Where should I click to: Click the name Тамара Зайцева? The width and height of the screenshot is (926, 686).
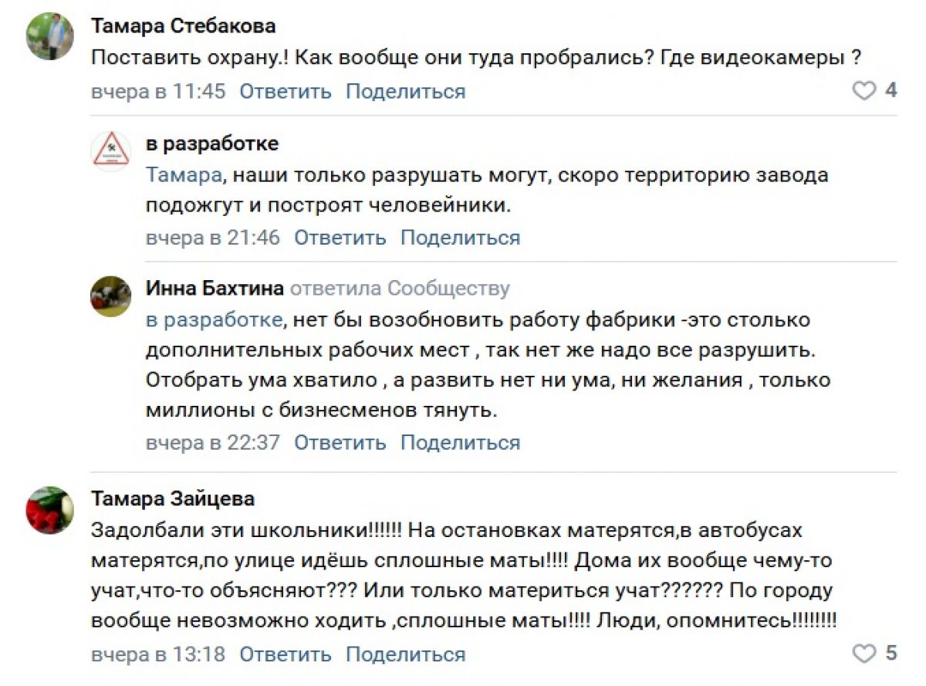[173, 498]
